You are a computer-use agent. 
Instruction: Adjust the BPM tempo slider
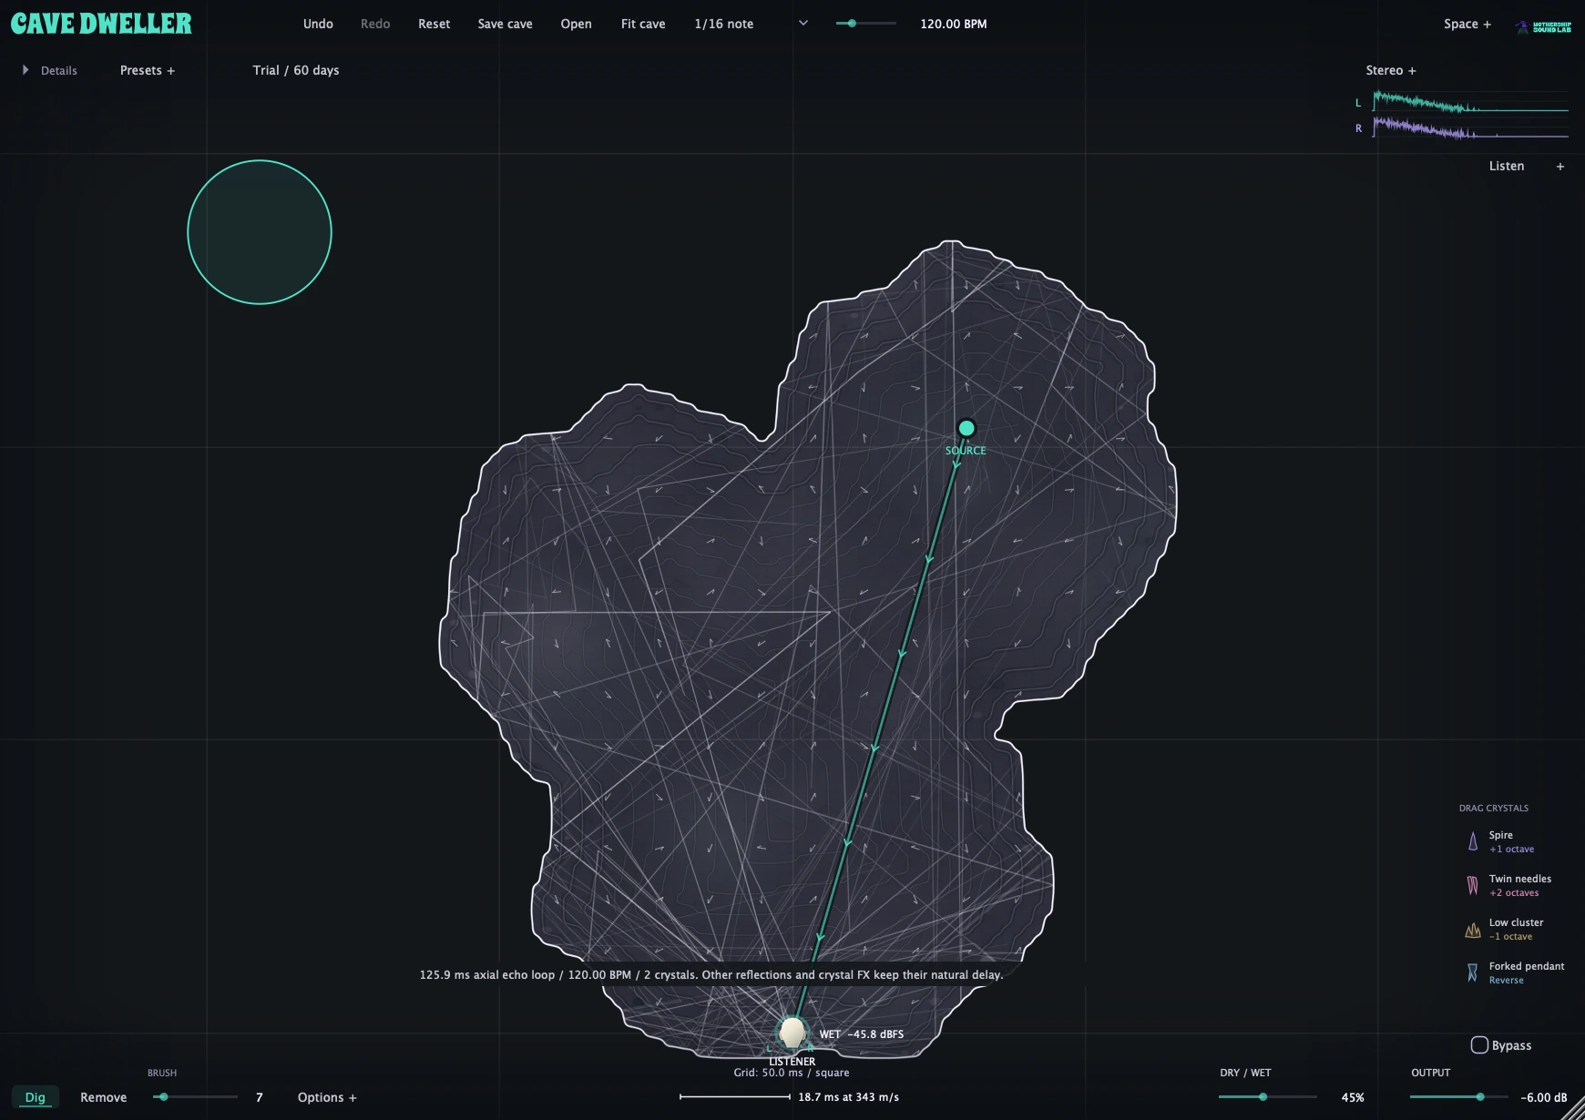(865, 24)
